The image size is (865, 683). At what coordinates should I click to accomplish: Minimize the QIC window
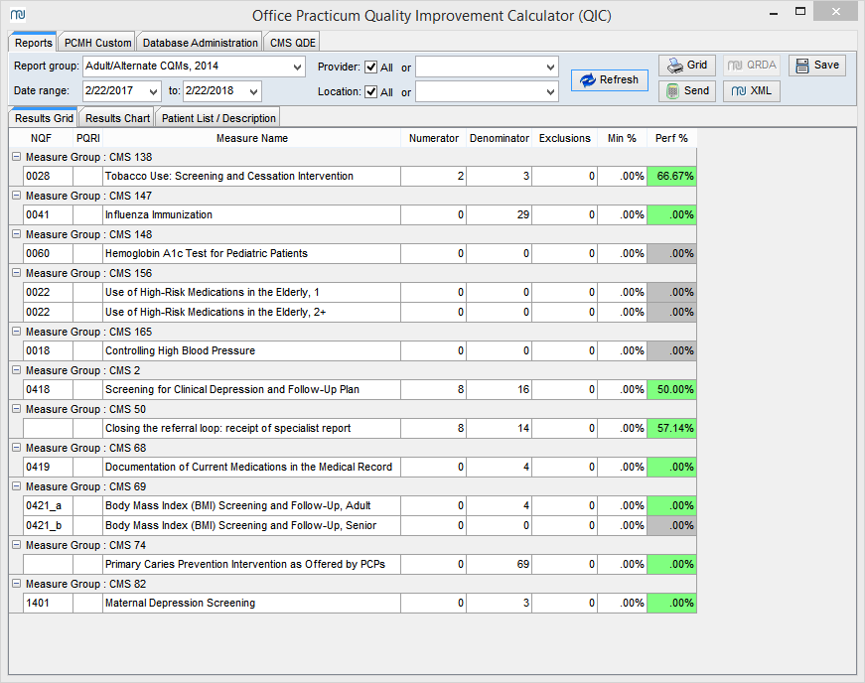tap(774, 12)
